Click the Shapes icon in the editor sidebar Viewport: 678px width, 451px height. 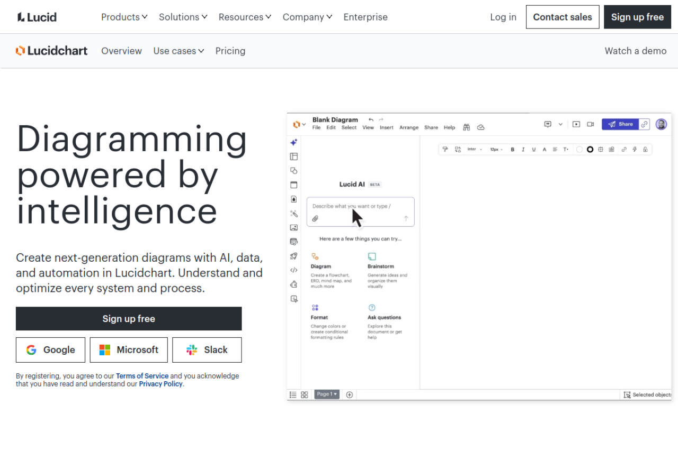pyautogui.click(x=293, y=171)
